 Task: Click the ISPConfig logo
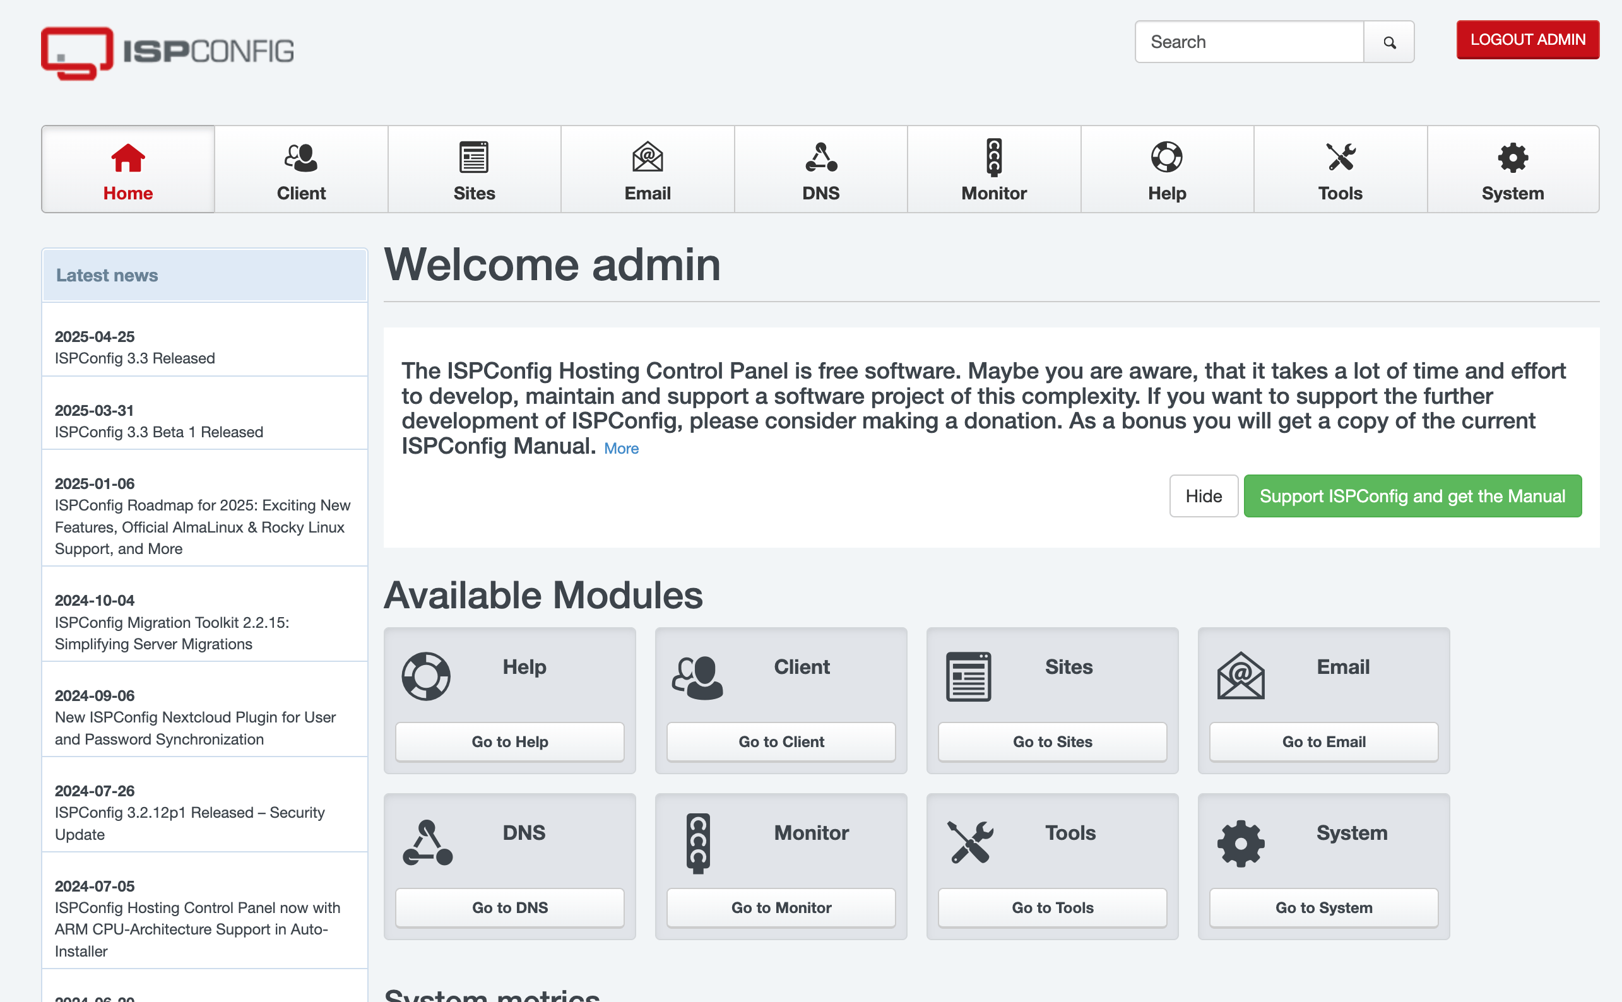pyautogui.click(x=168, y=53)
